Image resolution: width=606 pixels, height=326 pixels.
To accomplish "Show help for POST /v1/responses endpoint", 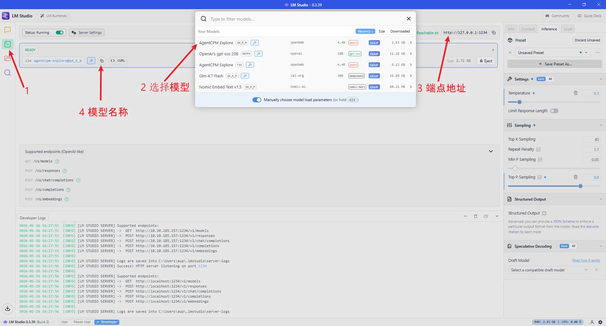I will click(x=65, y=171).
